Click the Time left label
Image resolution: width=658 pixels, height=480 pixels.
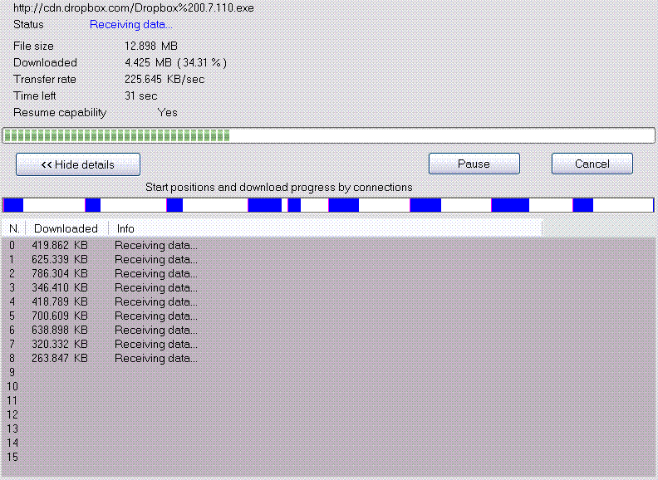pyautogui.click(x=34, y=96)
